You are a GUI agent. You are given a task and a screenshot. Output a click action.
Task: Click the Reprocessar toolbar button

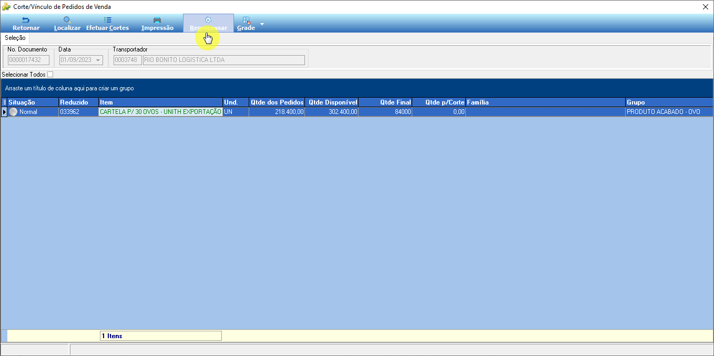(208, 24)
